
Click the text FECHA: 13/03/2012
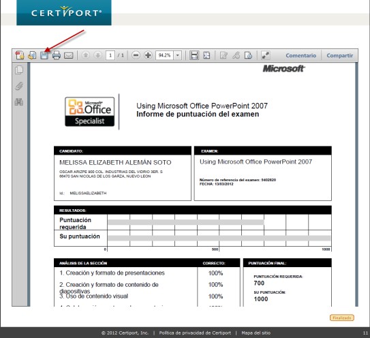tap(217, 184)
